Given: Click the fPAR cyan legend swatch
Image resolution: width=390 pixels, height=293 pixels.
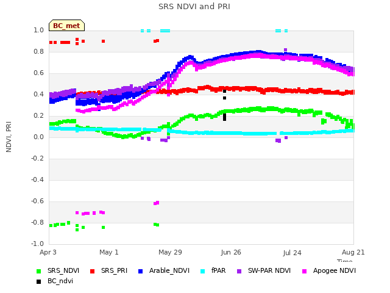Looking at the screenshot, I should tap(203, 271).
